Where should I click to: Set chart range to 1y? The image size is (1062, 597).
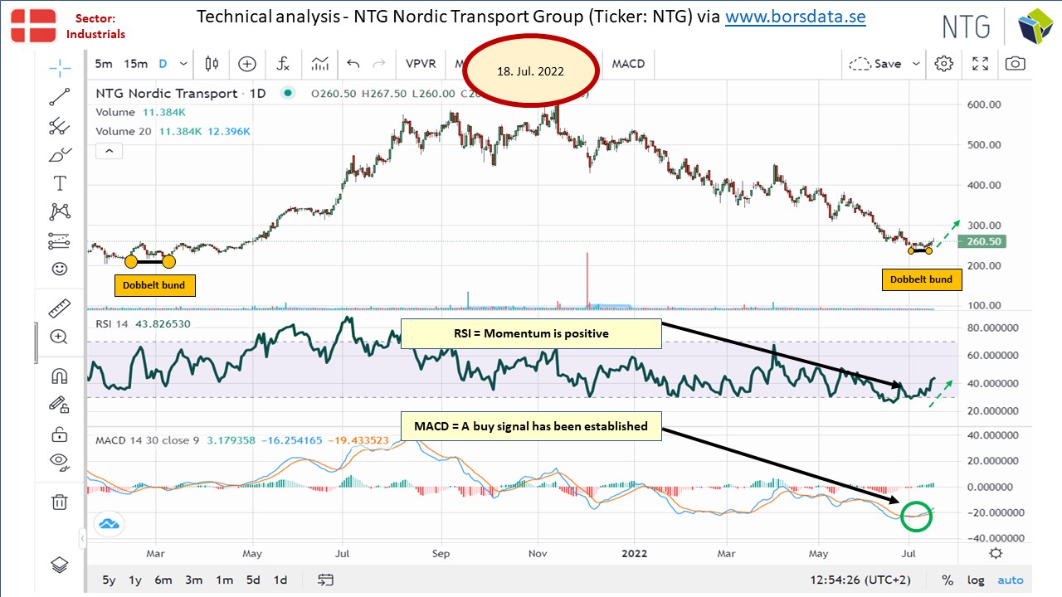tap(135, 580)
